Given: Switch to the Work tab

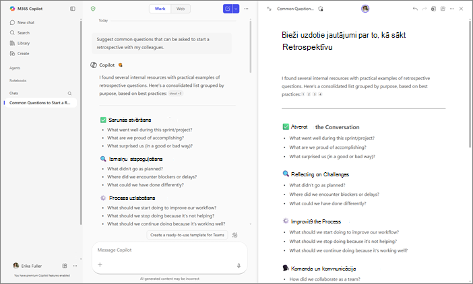Looking at the screenshot, I should point(160,9).
